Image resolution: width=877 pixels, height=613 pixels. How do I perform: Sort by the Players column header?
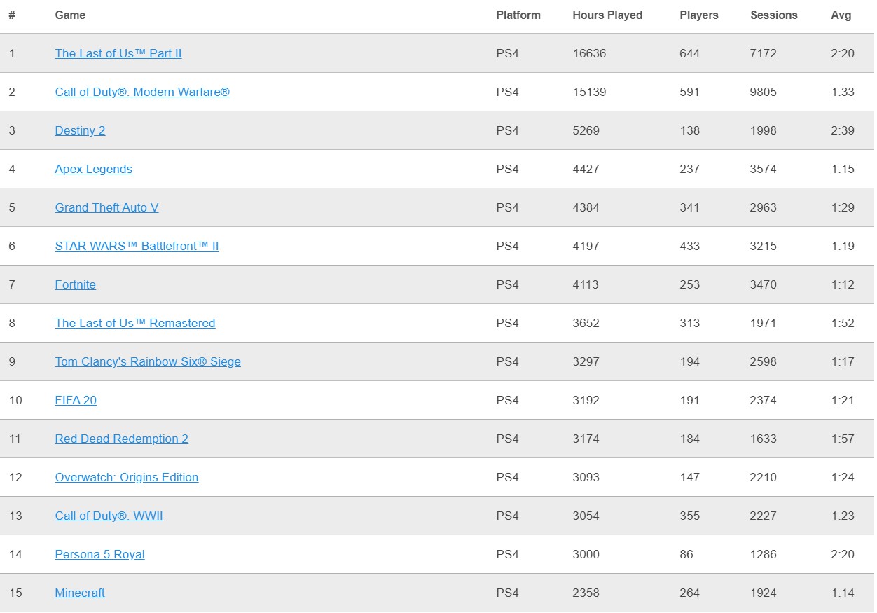698,15
